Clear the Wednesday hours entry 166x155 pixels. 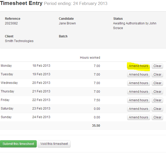click(x=157, y=83)
